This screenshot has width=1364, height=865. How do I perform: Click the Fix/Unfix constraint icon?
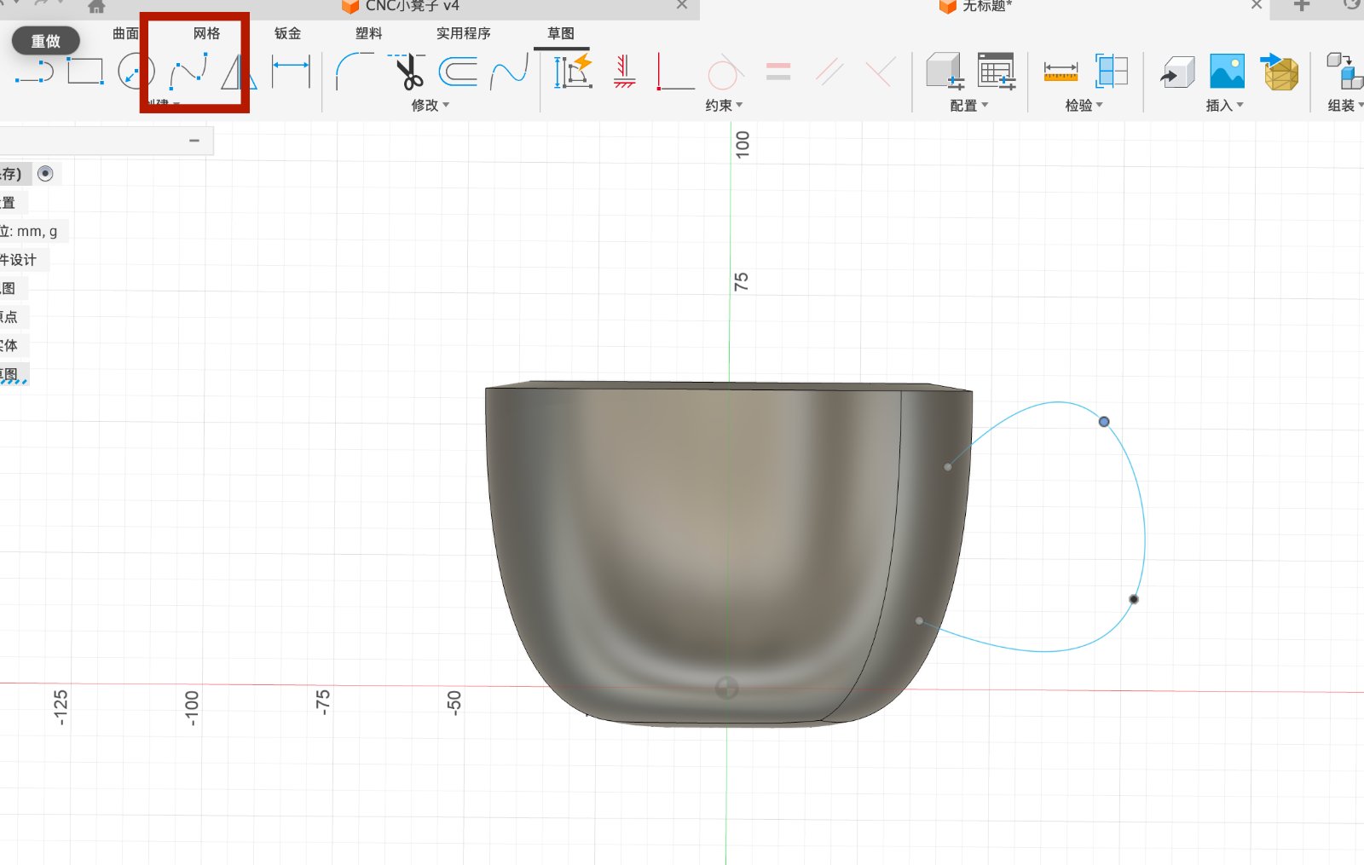tap(625, 72)
